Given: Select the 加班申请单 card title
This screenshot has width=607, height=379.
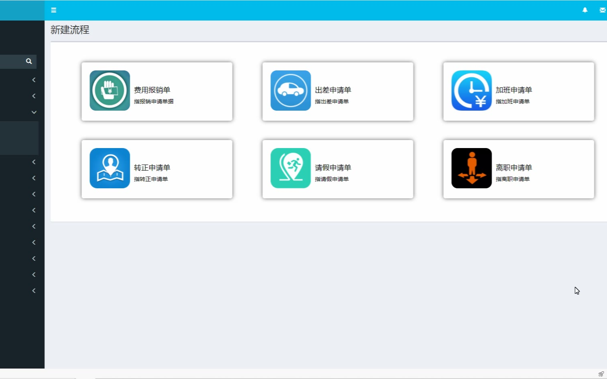Looking at the screenshot, I should [514, 90].
